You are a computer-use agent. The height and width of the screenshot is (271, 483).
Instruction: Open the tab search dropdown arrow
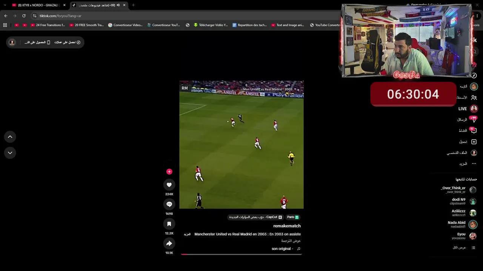(x=5, y=5)
